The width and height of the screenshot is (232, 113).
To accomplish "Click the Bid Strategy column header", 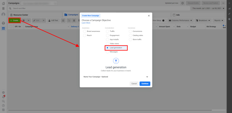I will click(211, 27).
